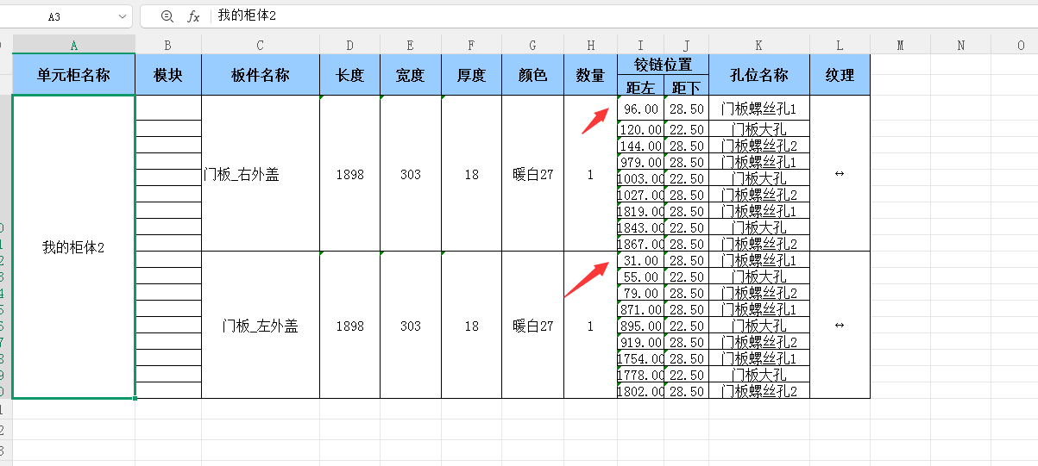Viewport: 1038px width, 466px height.
Task: Click the 895.00 cell in 距左 column
Action: tap(640, 326)
